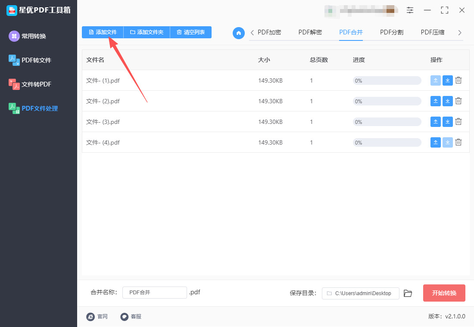Click the 总页数 column header
Image resolution: width=474 pixels, height=327 pixels.
point(318,60)
